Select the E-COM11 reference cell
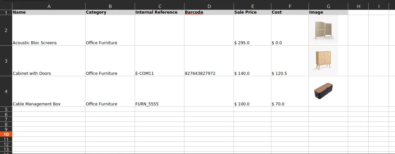The image size is (395, 154). point(159,61)
